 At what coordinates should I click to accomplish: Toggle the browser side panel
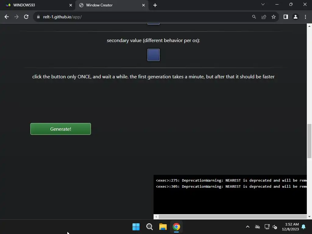pyautogui.click(x=286, y=17)
